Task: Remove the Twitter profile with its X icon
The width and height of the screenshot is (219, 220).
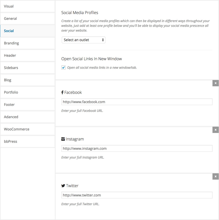Action: coord(215,176)
